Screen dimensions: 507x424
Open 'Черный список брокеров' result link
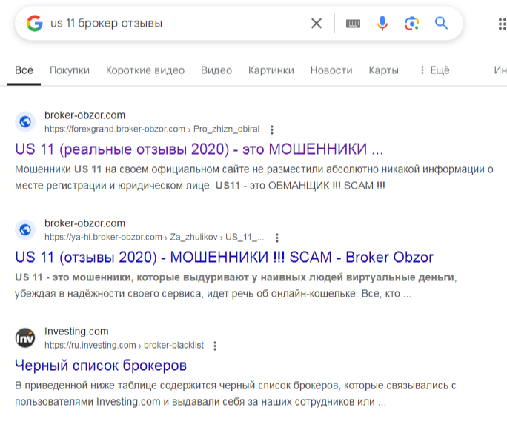click(101, 366)
